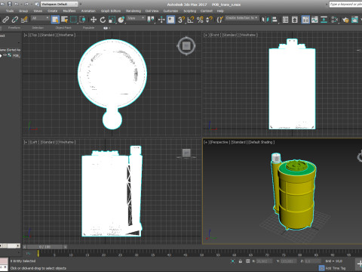Click the Wireframe label in Left viewport
362x272 pixels.
(66, 142)
